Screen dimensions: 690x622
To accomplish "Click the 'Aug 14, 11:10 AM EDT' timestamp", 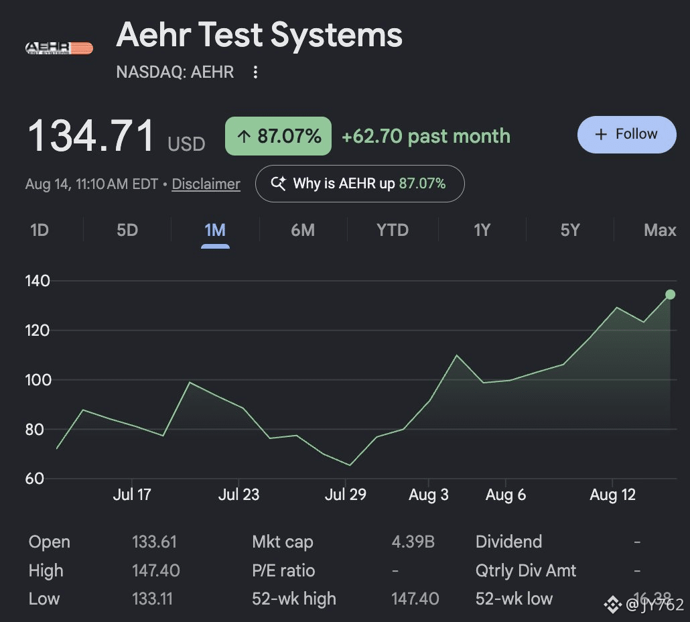I will 92,184.
